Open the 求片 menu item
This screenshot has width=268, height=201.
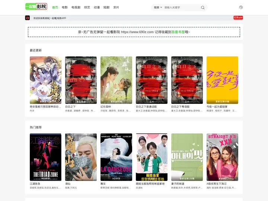point(116,7)
